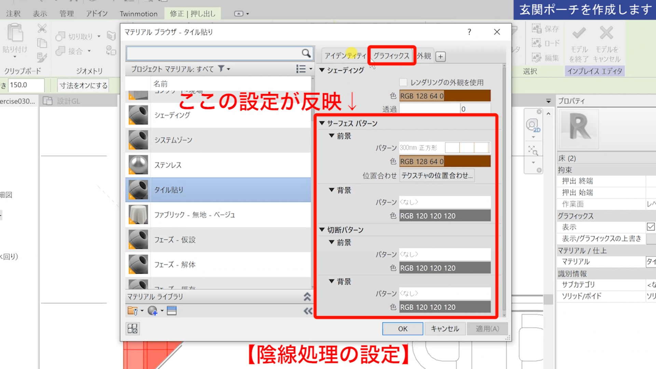Add a new asset tab with plus icon
656x369 pixels.
441,57
